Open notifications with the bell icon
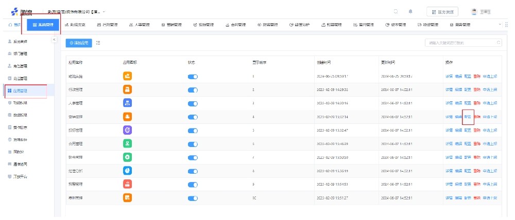This screenshot has height=220, width=515. pos(410,11)
